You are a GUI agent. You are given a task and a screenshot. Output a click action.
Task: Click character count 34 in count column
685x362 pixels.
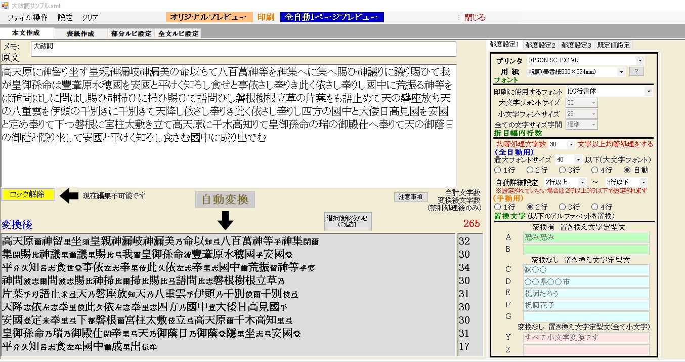[x=464, y=267]
